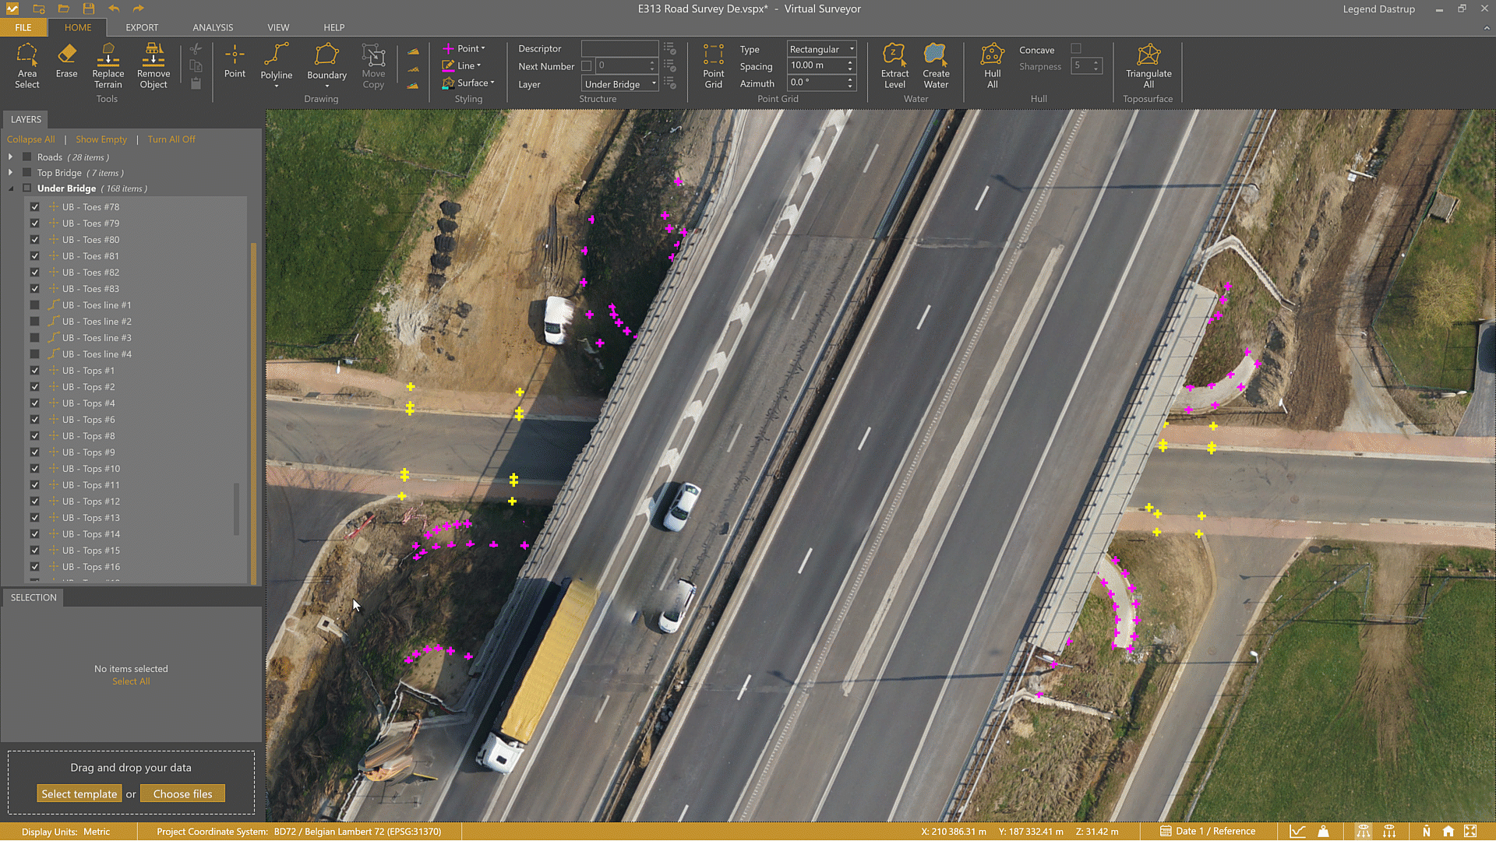Image resolution: width=1496 pixels, height=841 pixels.
Task: Select the Polyline drawing tool
Action: (x=276, y=62)
